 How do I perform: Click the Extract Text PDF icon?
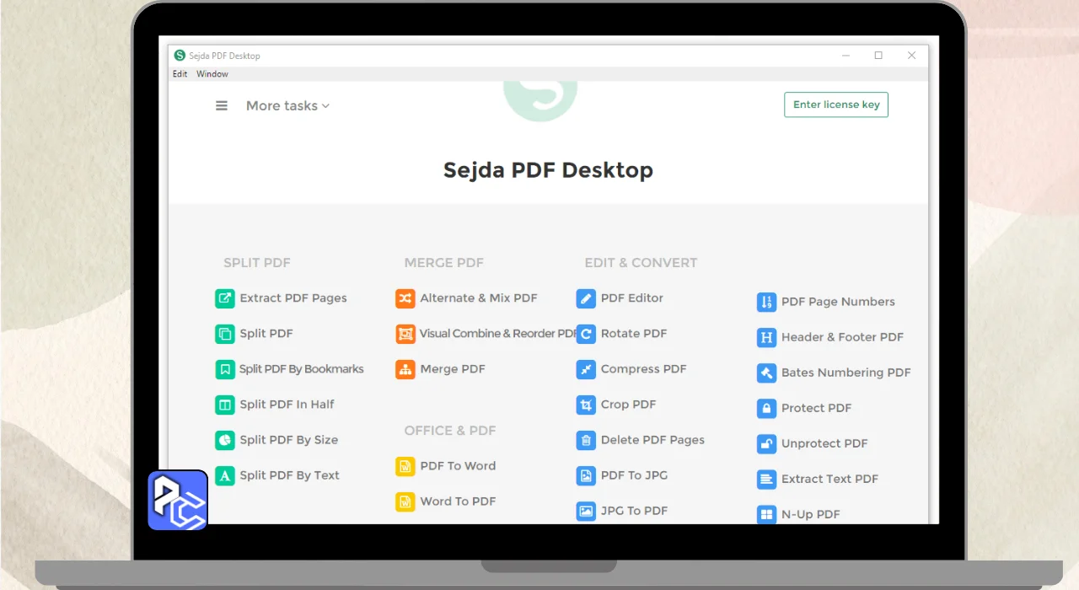[x=766, y=479]
